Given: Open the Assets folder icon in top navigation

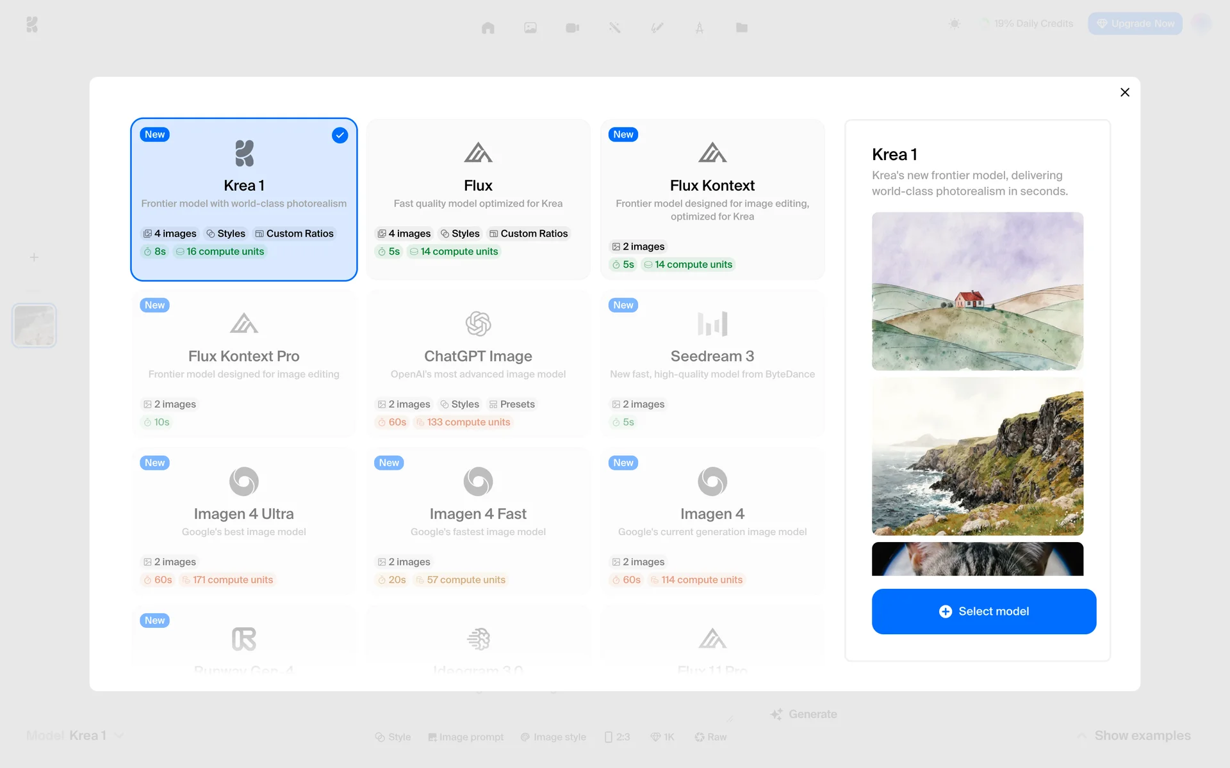Looking at the screenshot, I should (x=742, y=28).
